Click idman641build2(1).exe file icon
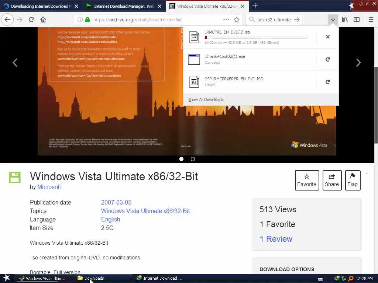Viewport: 378px width, 283px height. click(194, 59)
